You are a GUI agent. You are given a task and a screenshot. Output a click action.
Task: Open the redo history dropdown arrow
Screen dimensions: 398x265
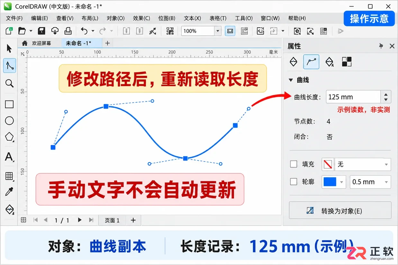tap(112, 31)
